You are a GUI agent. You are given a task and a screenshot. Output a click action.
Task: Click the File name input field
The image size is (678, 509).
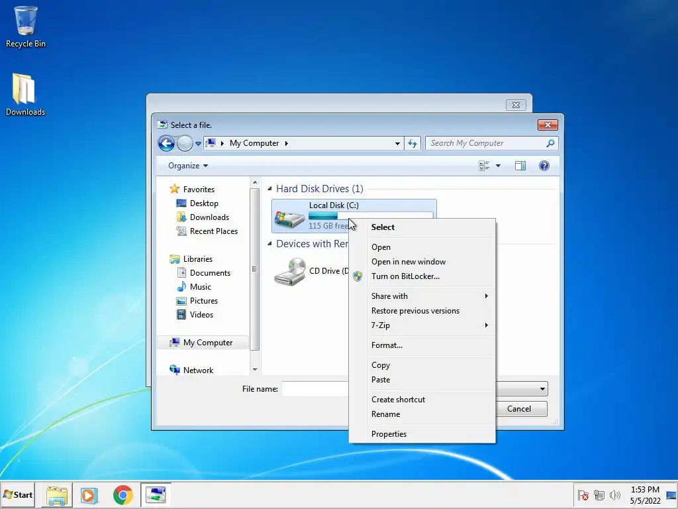pyautogui.click(x=315, y=388)
